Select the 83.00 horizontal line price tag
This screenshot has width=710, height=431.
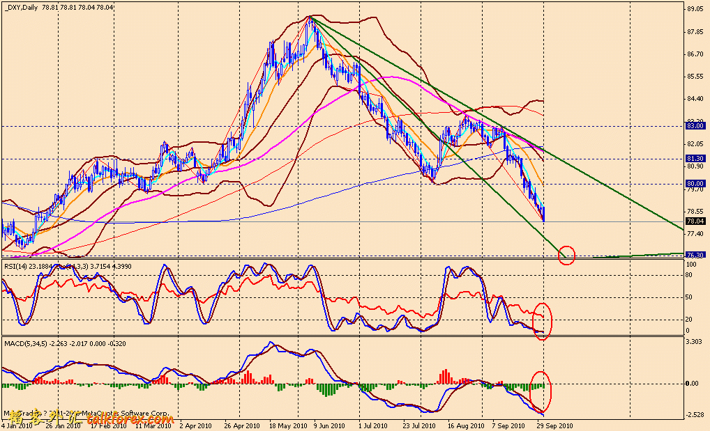(x=695, y=126)
